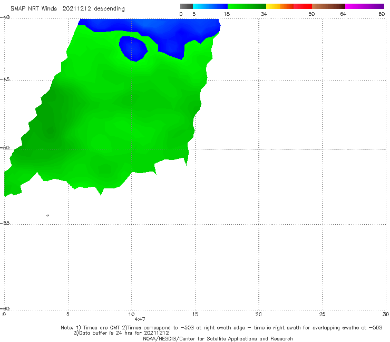The width and height of the screenshot is (390, 342).
Task: Click the longitude axis label '15'
Action: tap(195, 314)
